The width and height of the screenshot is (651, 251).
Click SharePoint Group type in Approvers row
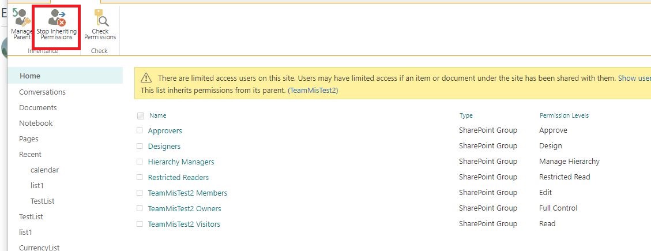(488, 130)
